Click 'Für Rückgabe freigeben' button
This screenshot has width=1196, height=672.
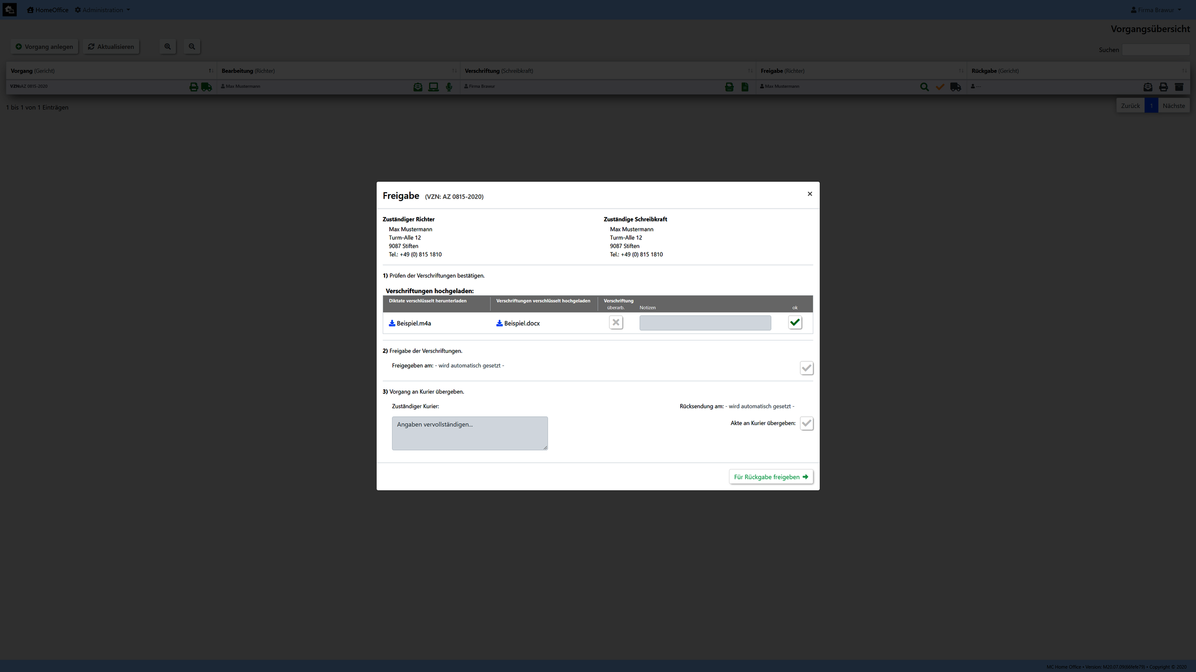[x=770, y=477]
